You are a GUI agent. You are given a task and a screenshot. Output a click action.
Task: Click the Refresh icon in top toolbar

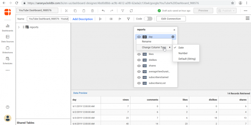pyautogui.click(x=131, y=11)
